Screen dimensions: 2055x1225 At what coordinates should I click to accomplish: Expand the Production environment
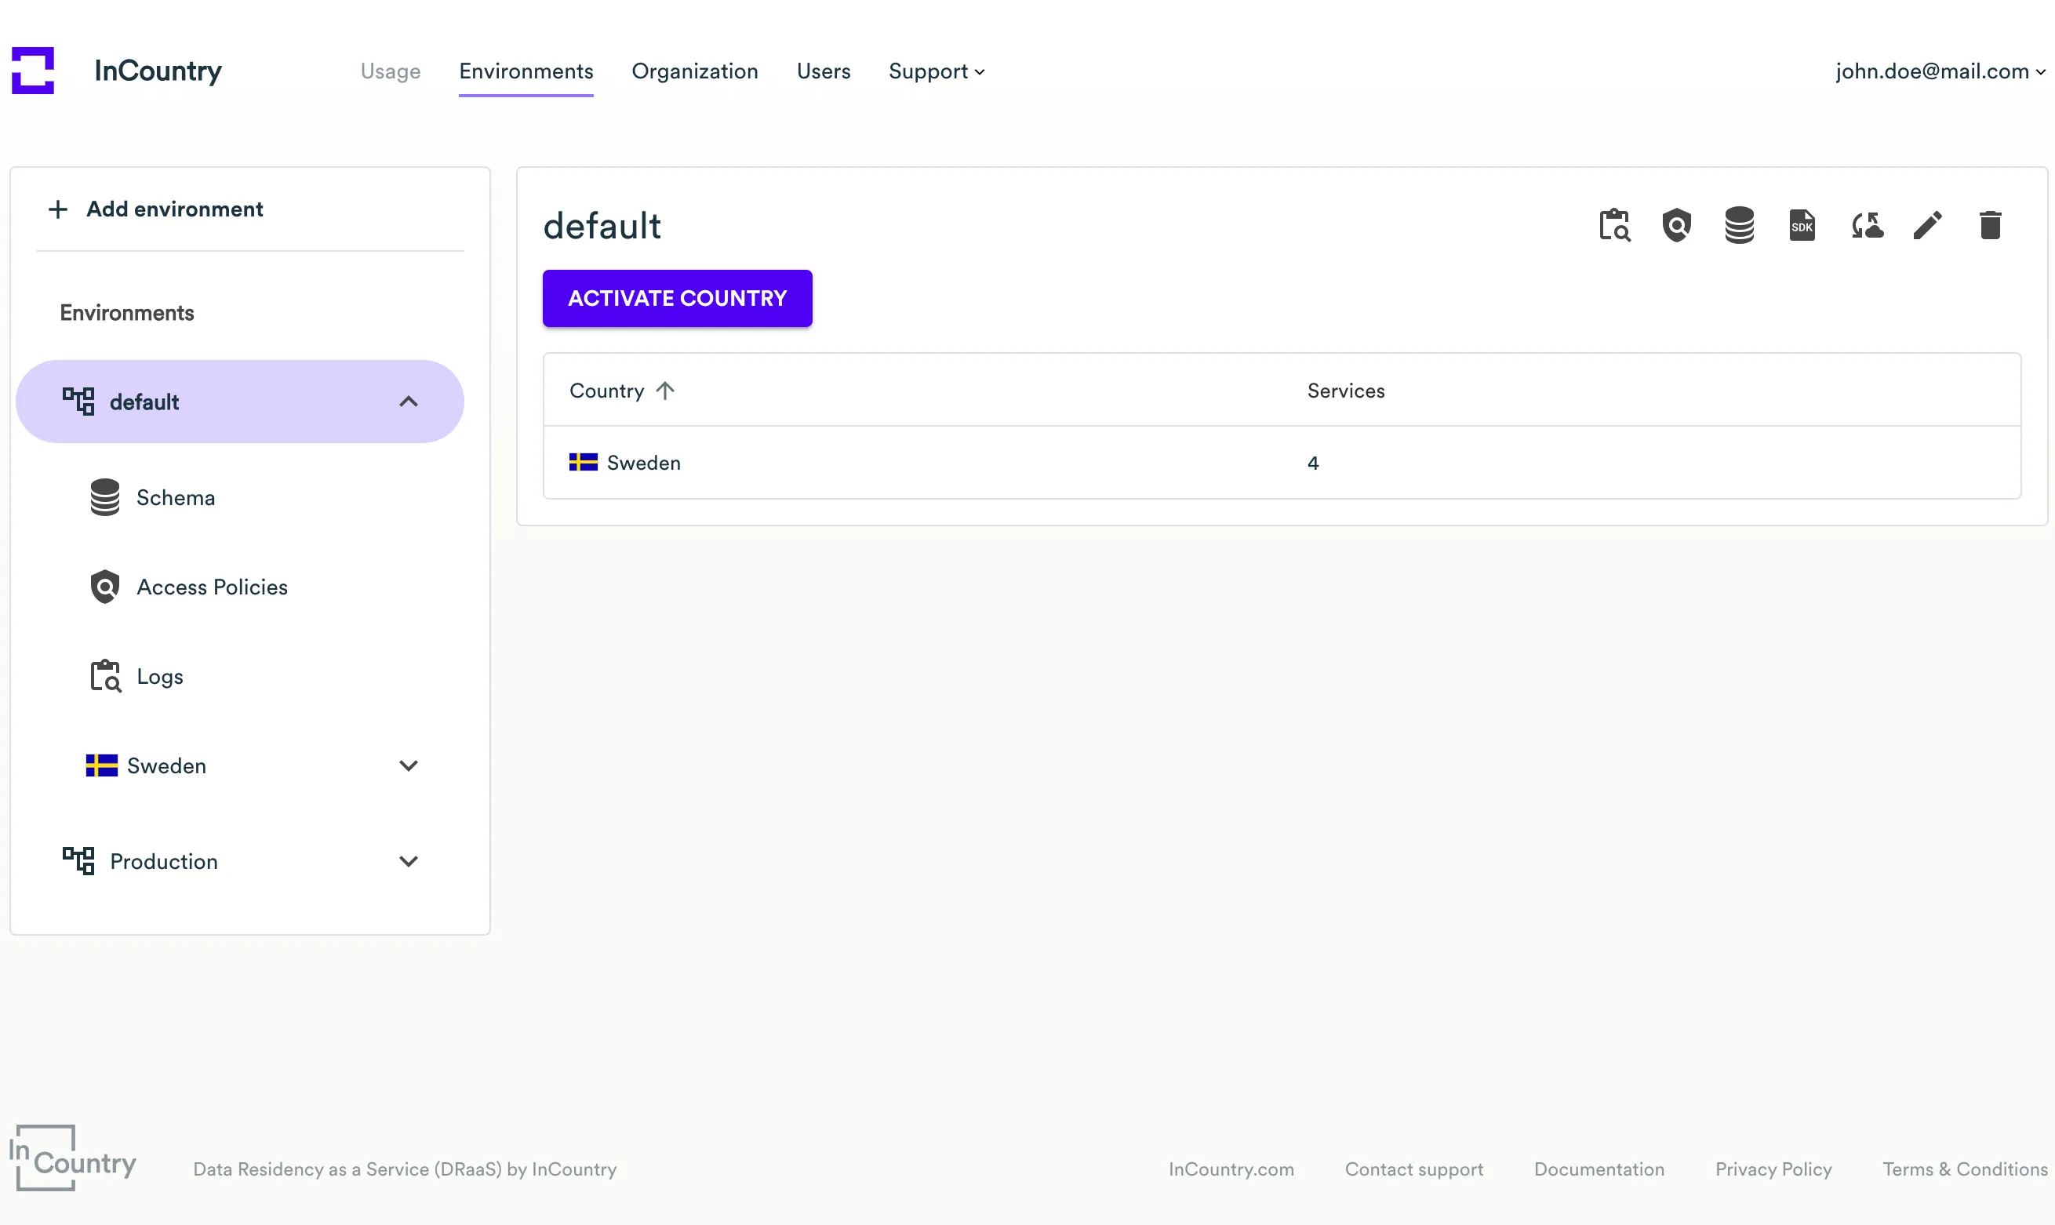(x=409, y=861)
